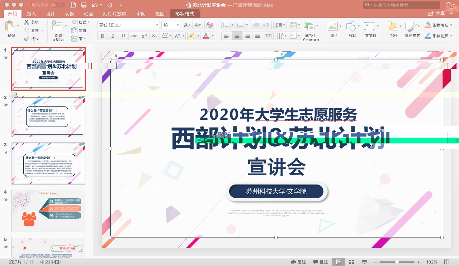Align text to the left
The width and height of the screenshot is (459, 266).
226,36
